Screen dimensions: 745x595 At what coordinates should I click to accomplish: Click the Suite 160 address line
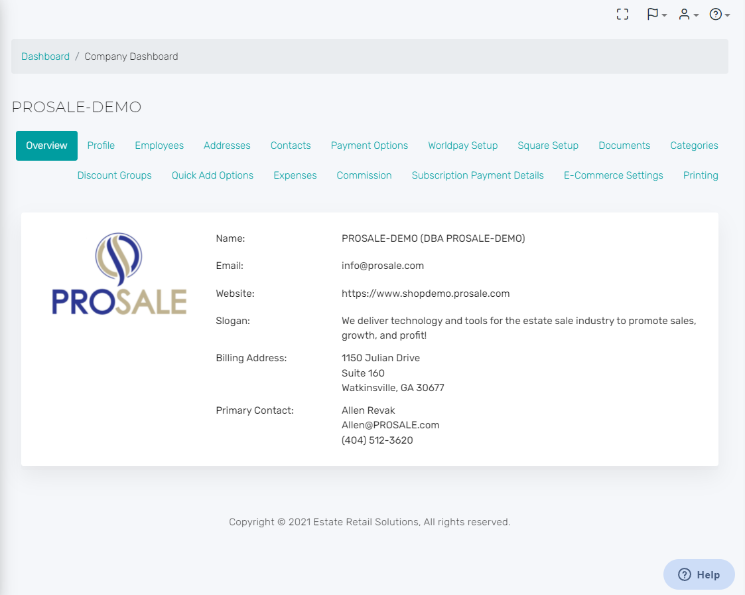pyautogui.click(x=363, y=373)
